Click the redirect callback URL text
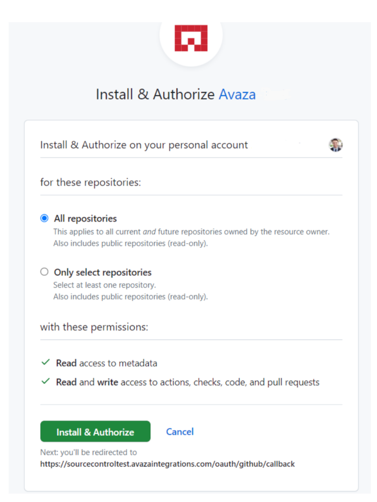Image resolution: width=377 pixels, height=502 pixels. tap(167, 464)
